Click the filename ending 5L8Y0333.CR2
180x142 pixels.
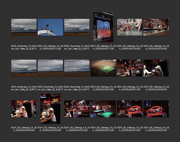[103, 129]
